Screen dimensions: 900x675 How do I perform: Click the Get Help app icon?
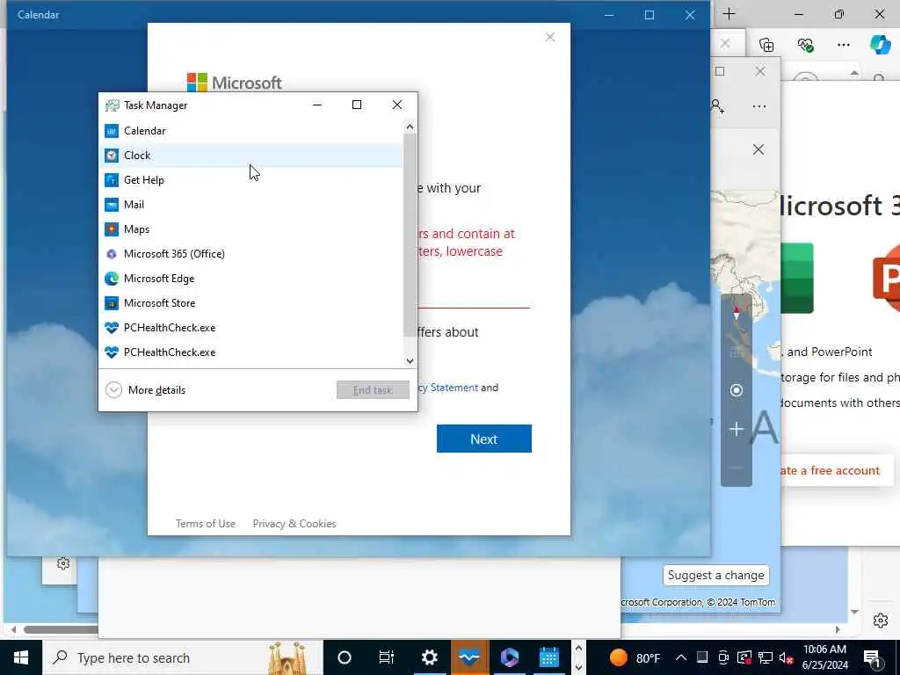(x=112, y=180)
